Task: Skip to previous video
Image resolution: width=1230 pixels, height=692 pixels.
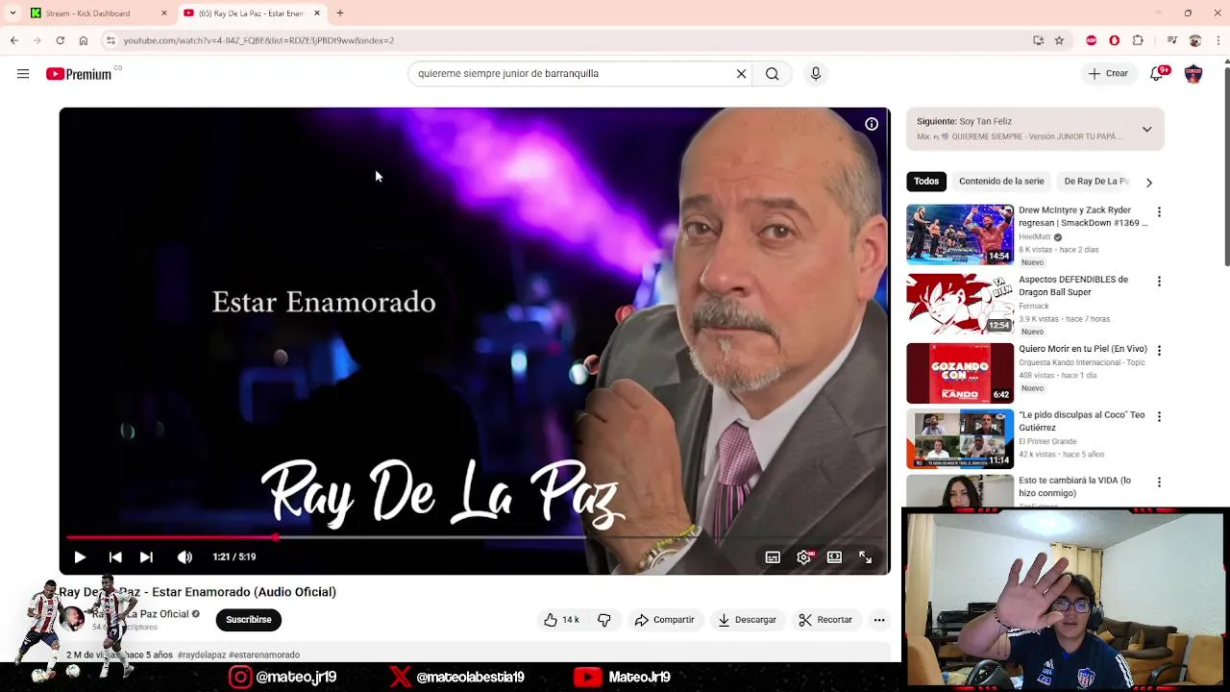Action: (115, 556)
